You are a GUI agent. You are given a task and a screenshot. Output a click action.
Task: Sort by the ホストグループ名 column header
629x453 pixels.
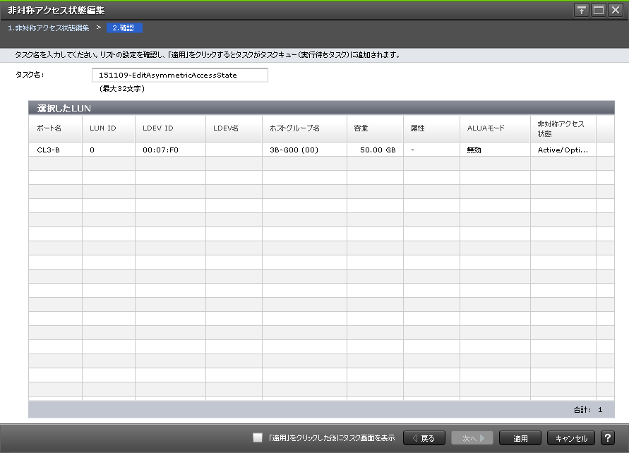click(295, 128)
